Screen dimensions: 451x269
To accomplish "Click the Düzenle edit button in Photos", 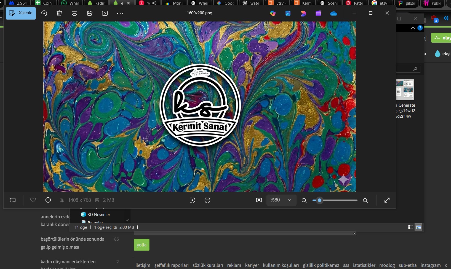I will (x=21, y=13).
